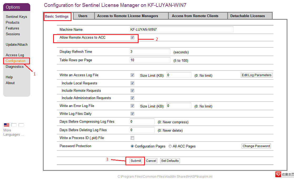The height and width of the screenshot is (179, 294).
Task: Focus the Display Refresh Time field
Action: tap(150, 52)
